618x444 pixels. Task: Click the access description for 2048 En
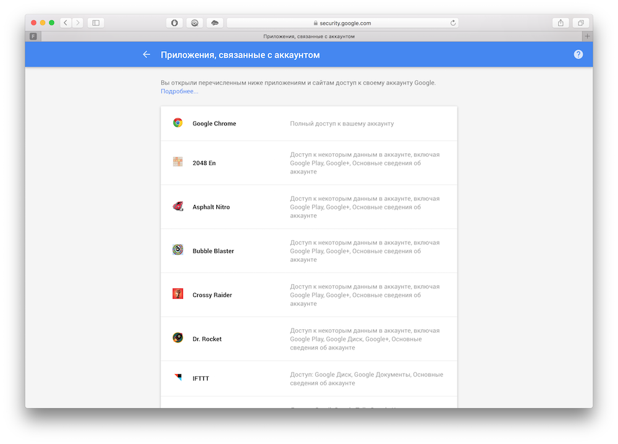365,163
